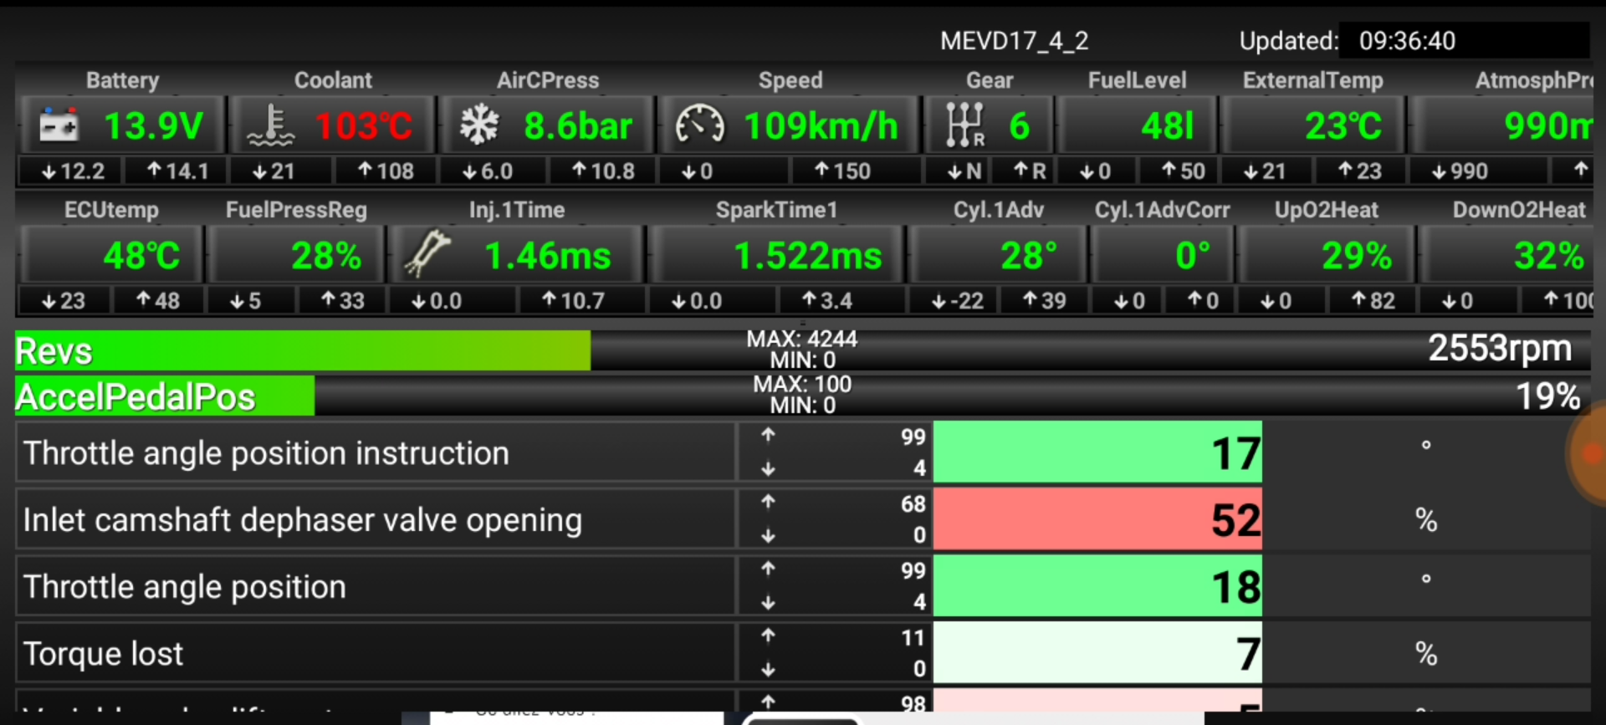Select the Revs progress bar
The height and width of the screenshot is (725, 1606).
click(x=801, y=350)
